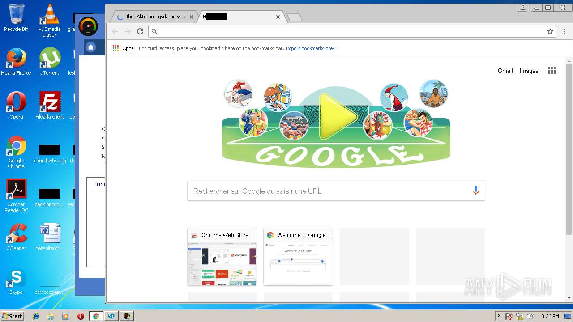
Task: Start voice search with the microphone
Action: point(476,191)
